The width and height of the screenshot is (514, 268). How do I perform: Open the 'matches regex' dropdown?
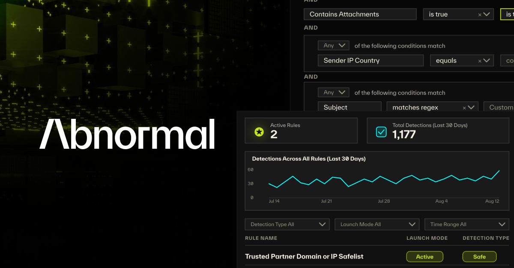click(x=471, y=107)
